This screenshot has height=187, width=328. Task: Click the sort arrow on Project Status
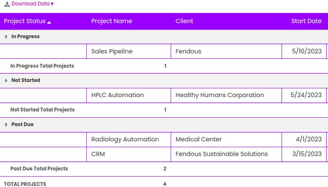[x=49, y=22]
